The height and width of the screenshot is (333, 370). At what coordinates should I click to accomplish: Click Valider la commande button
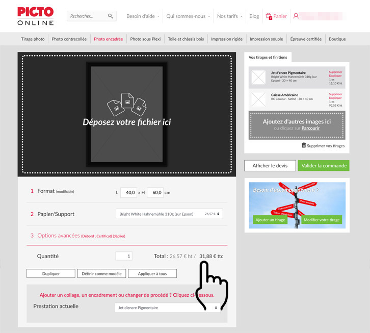324,166
